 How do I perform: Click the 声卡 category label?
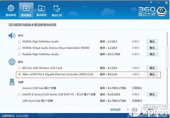tap(21, 35)
